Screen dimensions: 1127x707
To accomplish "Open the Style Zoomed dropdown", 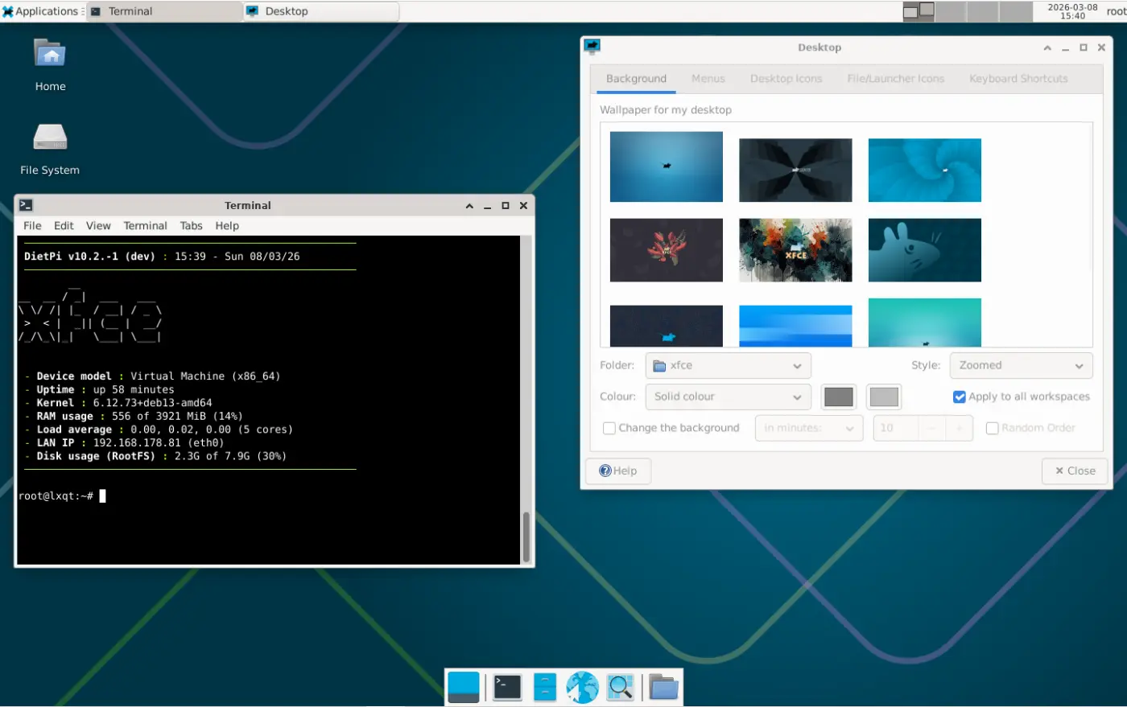I will tap(1021, 365).
